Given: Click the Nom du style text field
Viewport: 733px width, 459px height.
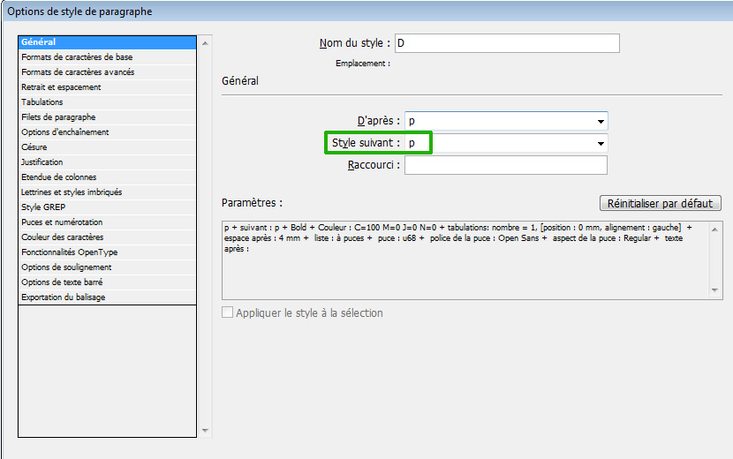Looking at the screenshot, I should [x=507, y=43].
